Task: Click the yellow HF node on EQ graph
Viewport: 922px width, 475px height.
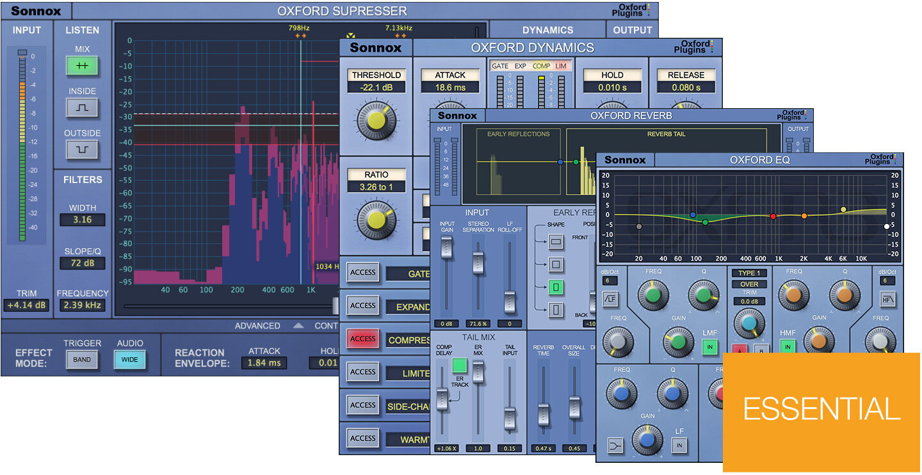Action: (x=843, y=209)
